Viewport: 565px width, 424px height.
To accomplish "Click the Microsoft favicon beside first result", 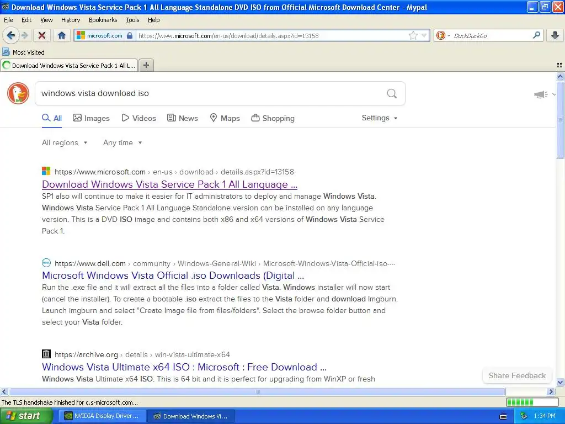I will (46, 171).
